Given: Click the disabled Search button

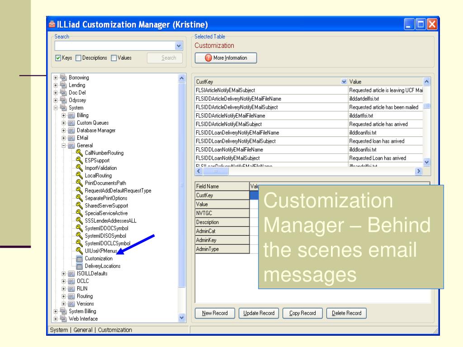Looking at the screenshot, I should (x=165, y=58).
